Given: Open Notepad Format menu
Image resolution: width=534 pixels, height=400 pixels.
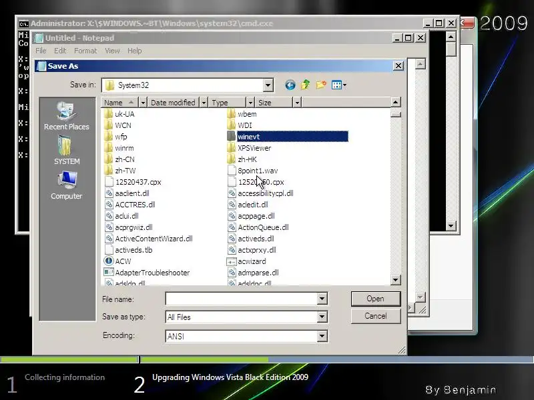Looking at the screenshot, I should (85, 51).
